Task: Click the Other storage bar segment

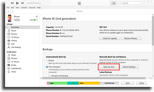Action: point(89,83)
